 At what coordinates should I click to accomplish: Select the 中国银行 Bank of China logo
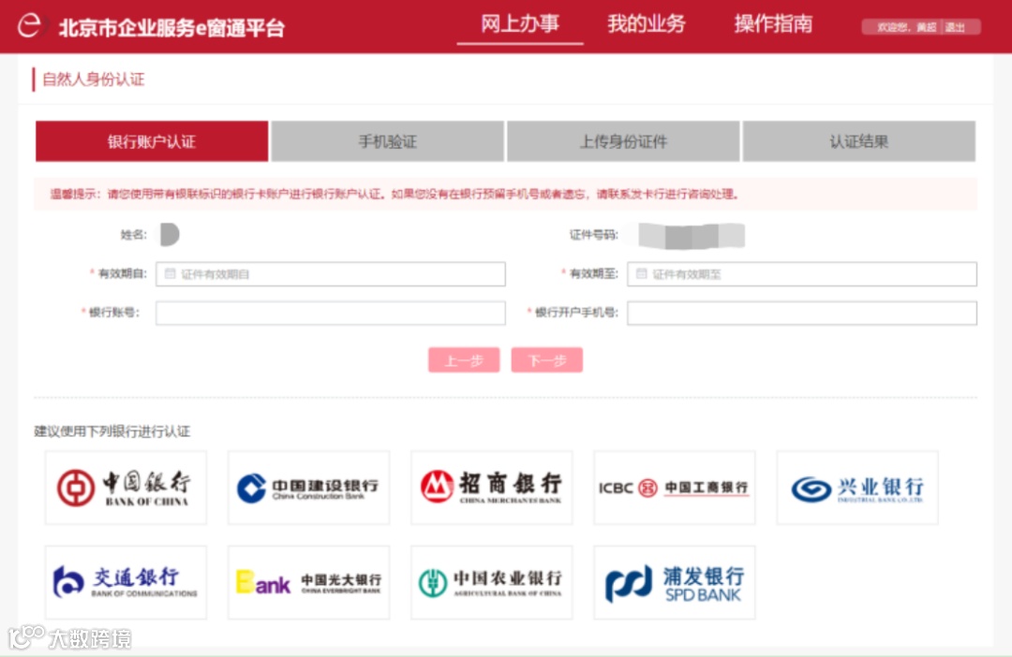pyautogui.click(x=126, y=488)
